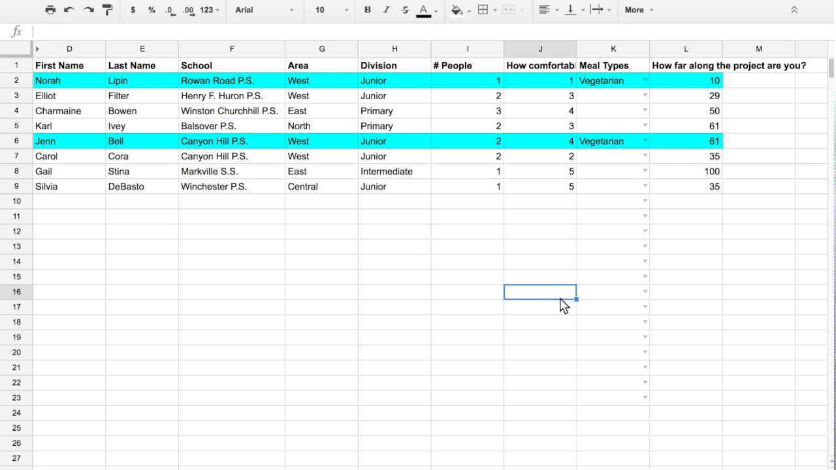
Task: Expand hidden columns arrow beside column D
Action: tap(37, 49)
